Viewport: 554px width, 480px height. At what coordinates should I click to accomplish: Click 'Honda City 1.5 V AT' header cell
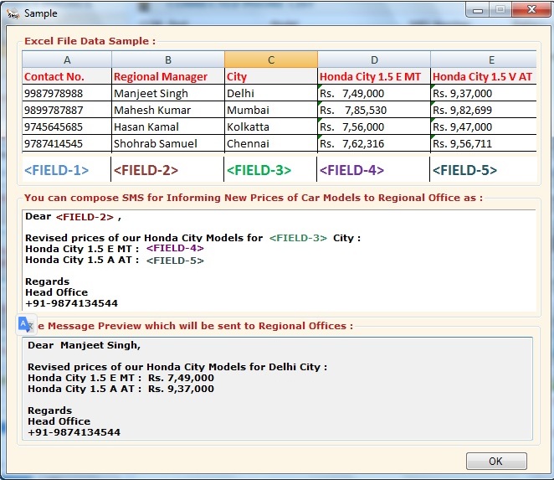(482, 77)
